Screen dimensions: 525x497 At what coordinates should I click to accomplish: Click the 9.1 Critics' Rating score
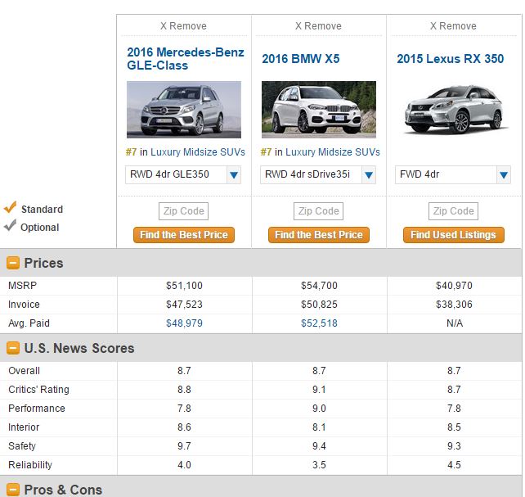click(319, 390)
